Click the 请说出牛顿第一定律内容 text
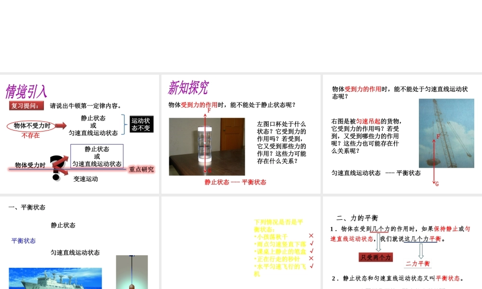Viewport: 482px width, 289px height. click(x=86, y=105)
